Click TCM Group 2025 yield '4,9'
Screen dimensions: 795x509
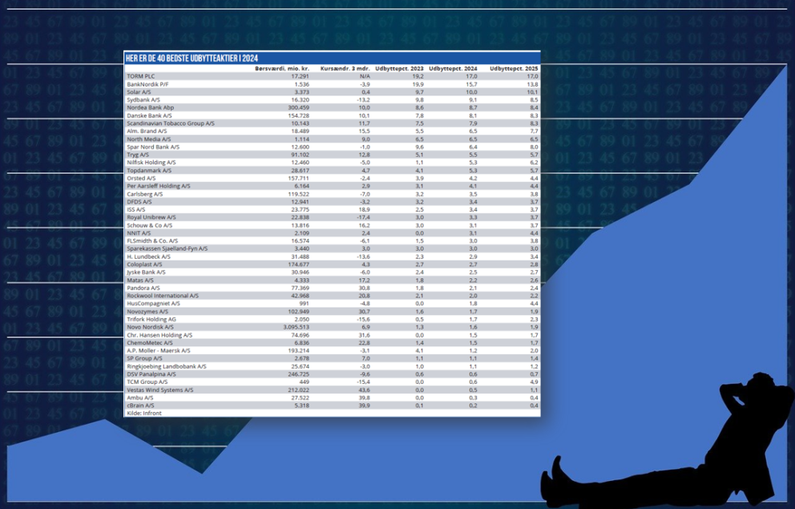pos(535,382)
